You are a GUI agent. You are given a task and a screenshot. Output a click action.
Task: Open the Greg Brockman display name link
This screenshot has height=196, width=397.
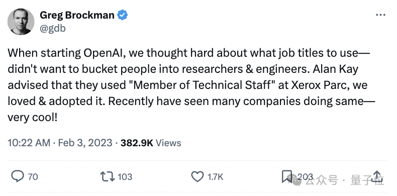77,15
